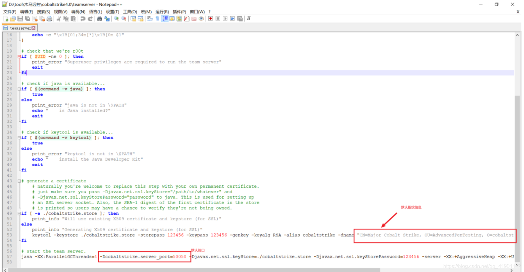The height and width of the screenshot is (272, 524).
Task: Open the 文件(F) menu
Action: (10, 12)
